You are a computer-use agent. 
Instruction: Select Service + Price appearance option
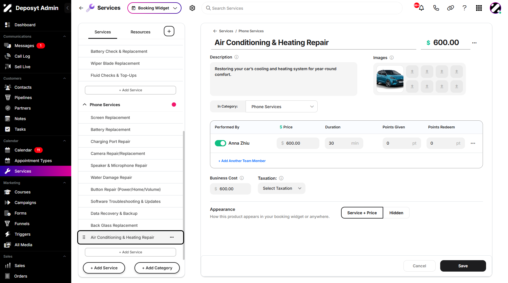(362, 213)
